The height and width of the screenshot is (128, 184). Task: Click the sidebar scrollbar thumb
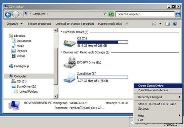(x=56, y=66)
